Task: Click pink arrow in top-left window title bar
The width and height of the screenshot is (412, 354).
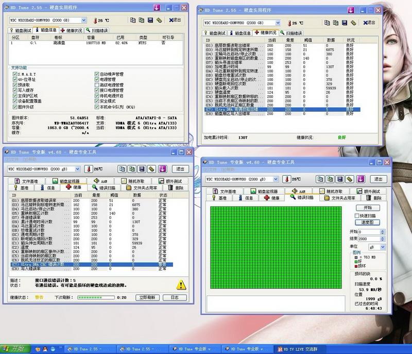Action: (157, 8)
